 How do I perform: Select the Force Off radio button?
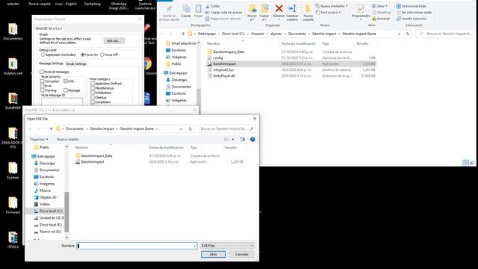click(102, 55)
